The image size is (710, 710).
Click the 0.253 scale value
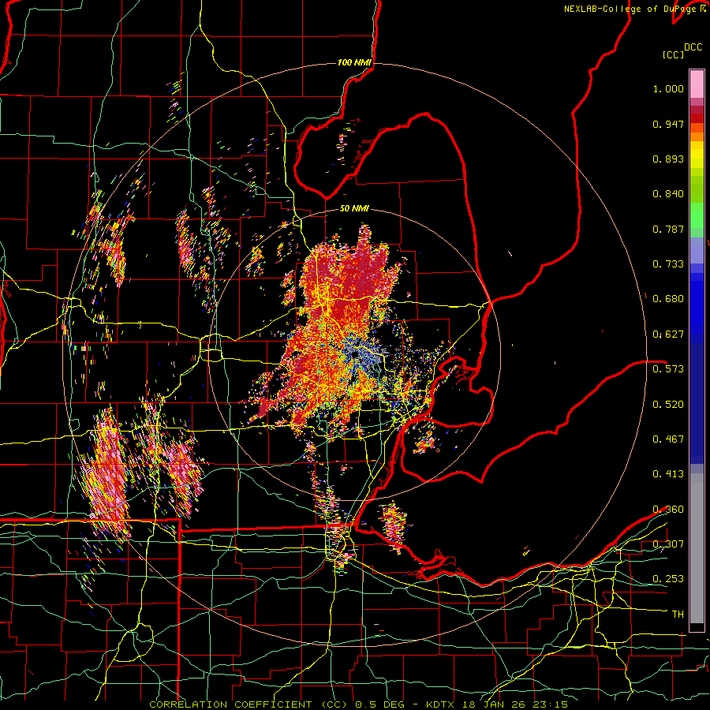[x=668, y=579]
